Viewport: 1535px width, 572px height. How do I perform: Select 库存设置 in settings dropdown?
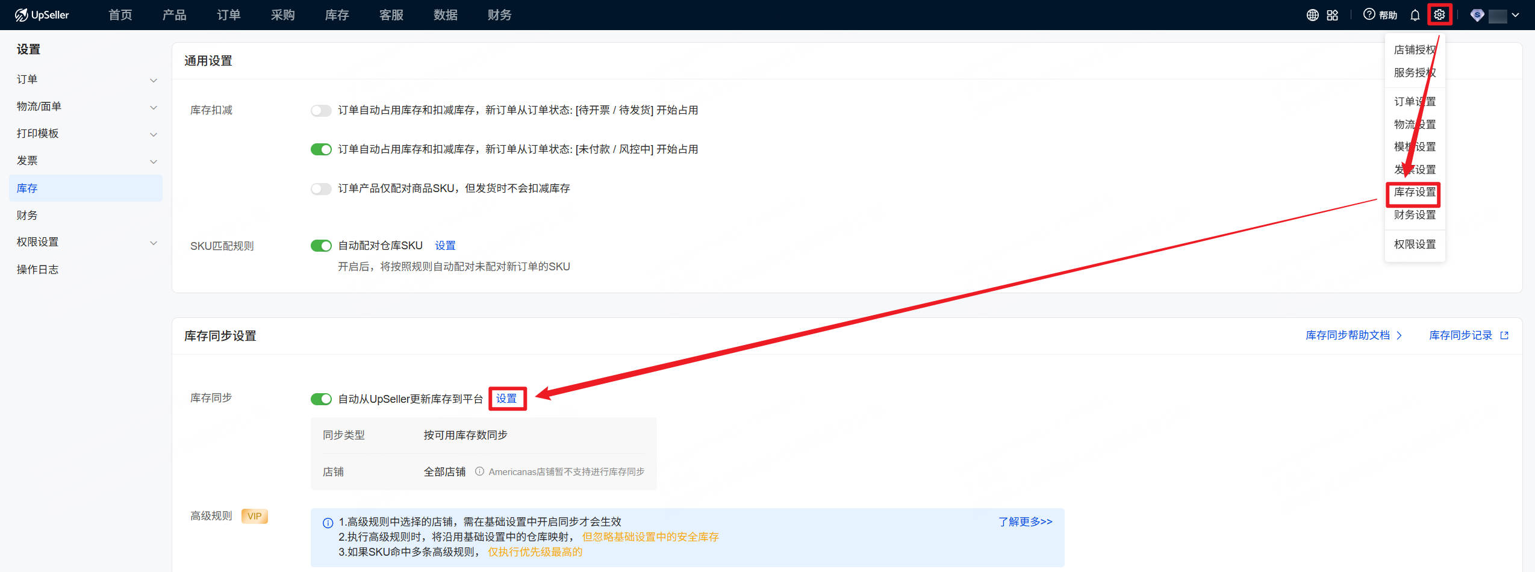[1415, 192]
